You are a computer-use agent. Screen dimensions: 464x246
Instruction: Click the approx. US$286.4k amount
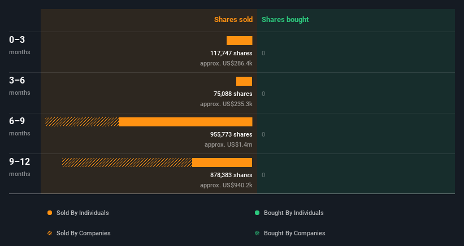226,64
